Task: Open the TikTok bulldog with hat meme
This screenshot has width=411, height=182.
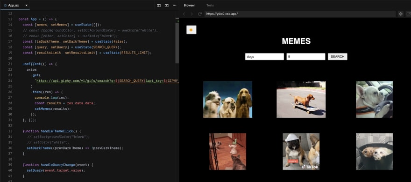Action: [301, 151]
